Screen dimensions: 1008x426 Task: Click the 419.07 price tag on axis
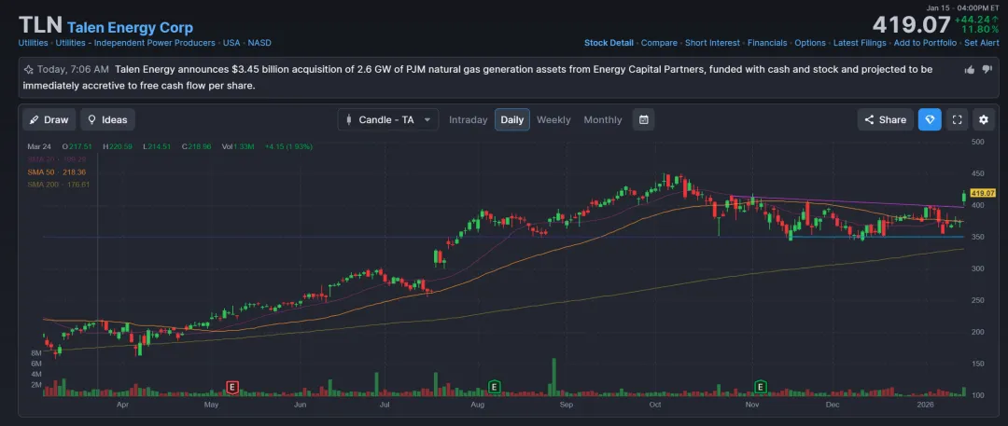[x=984, y=193]
